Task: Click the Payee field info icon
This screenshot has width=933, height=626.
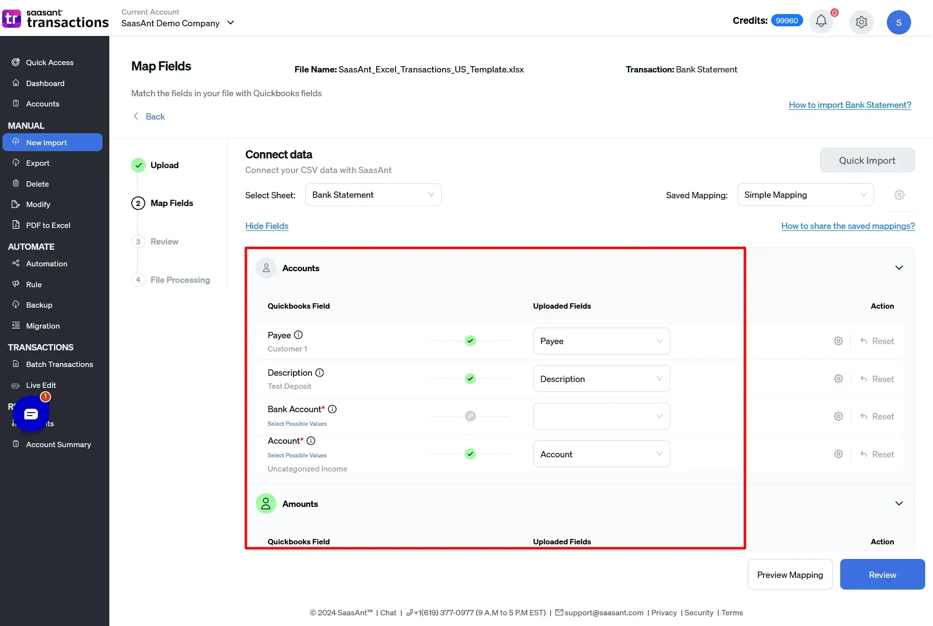Action: pyautogui.click(x=299, y=335)
